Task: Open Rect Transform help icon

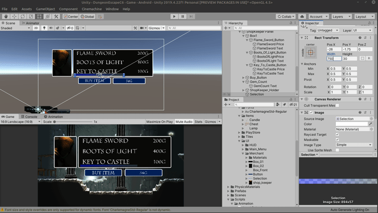Action: pyautogui.click(x=360, y=38)
